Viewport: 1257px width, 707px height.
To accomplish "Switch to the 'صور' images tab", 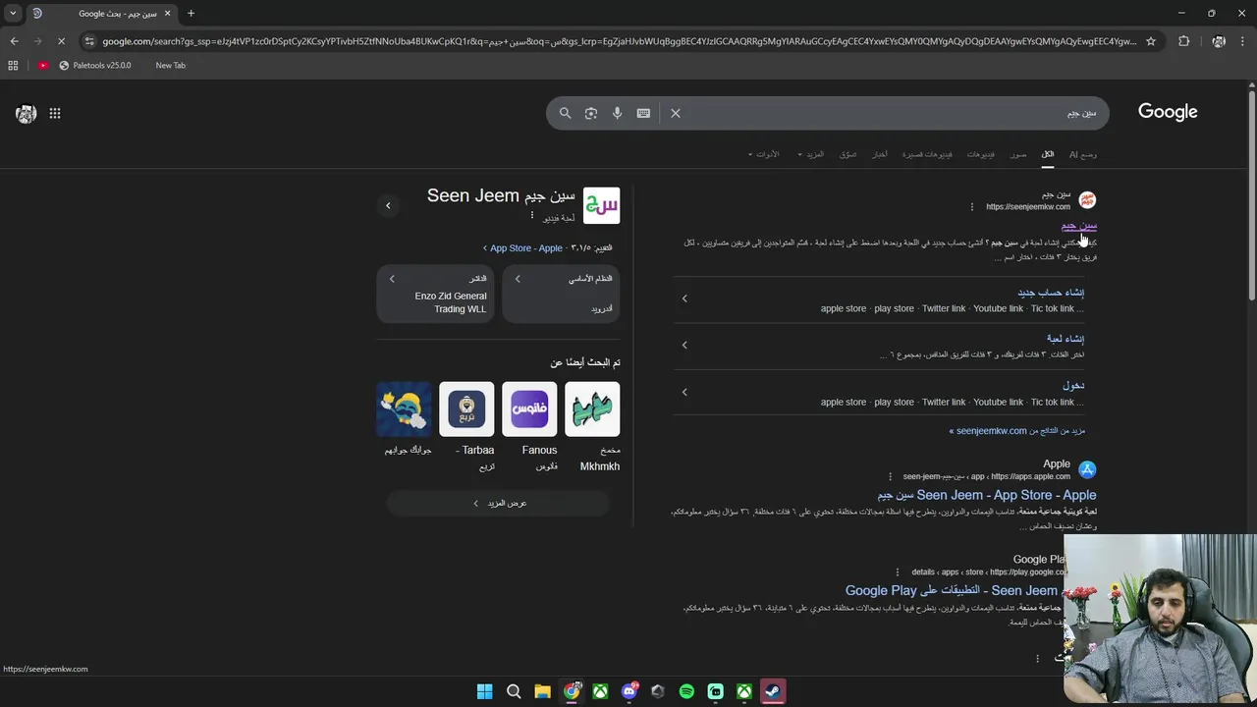I will [1018, 154].
